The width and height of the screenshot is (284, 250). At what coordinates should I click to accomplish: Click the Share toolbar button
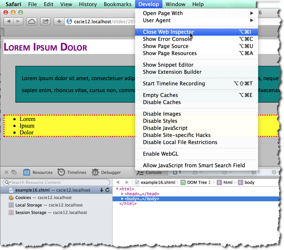[x=45, y=21]
